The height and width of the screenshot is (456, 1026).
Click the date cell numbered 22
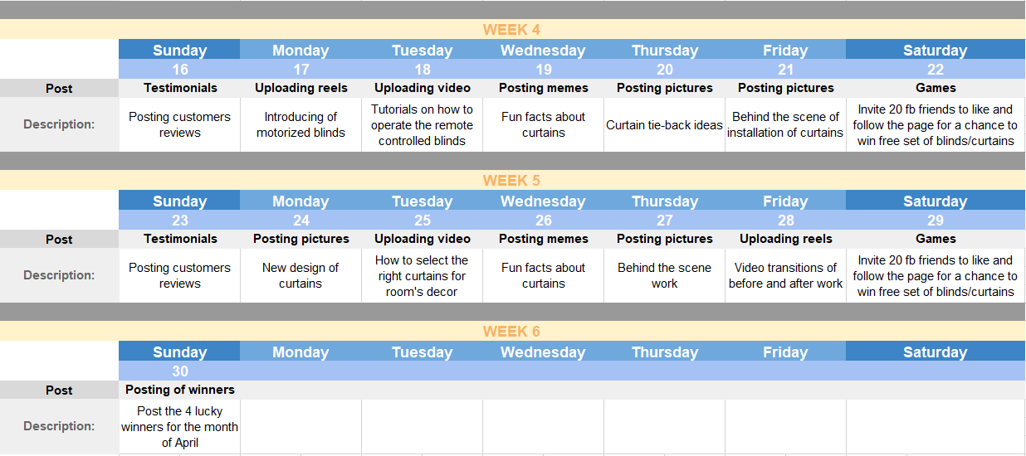tap(936, 70)
